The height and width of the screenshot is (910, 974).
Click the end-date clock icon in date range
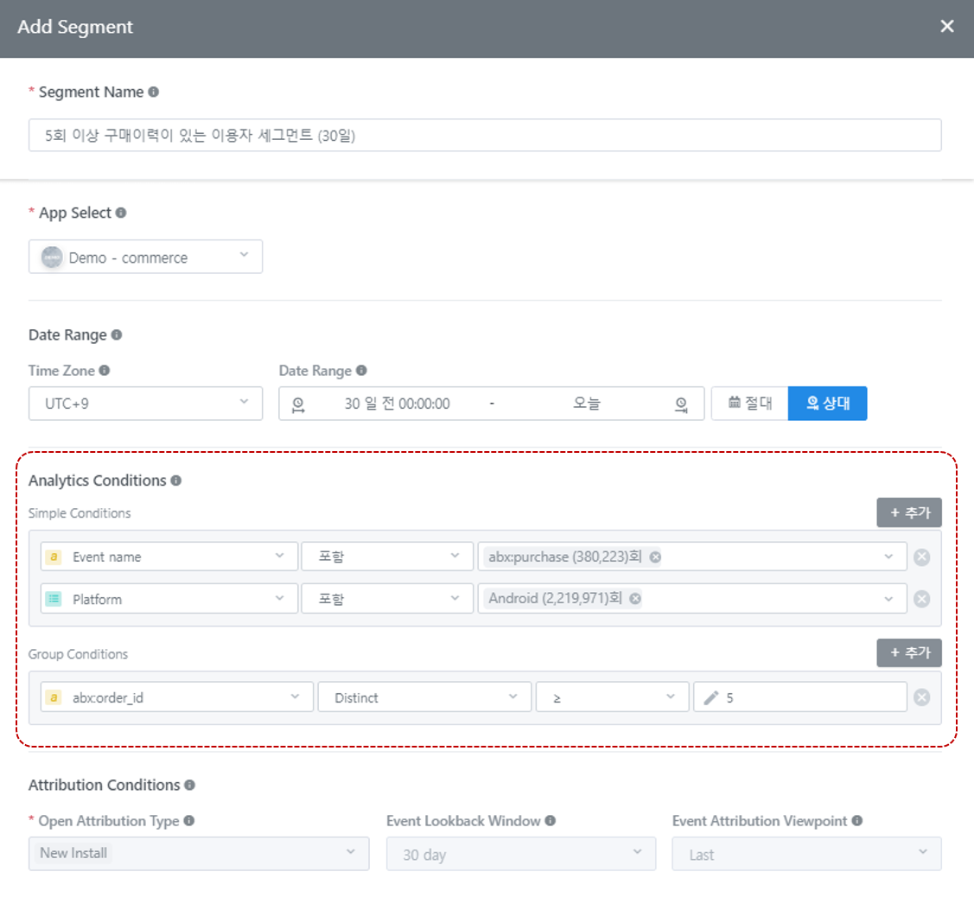tap(681, 405)
